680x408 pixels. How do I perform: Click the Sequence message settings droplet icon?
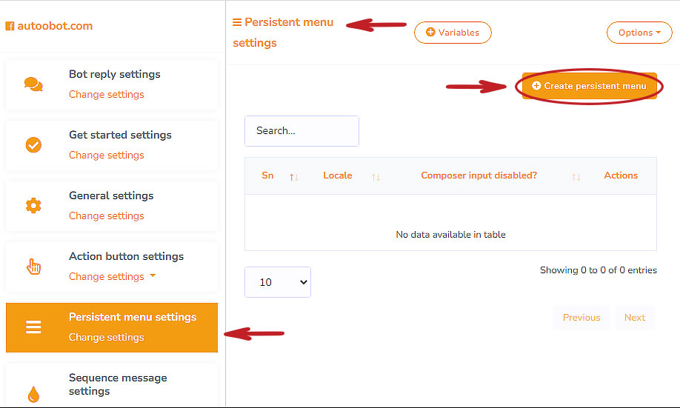click(x=33, y=395)
